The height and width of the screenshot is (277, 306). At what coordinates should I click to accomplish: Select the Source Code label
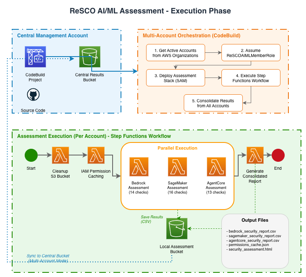click(33, 110)
